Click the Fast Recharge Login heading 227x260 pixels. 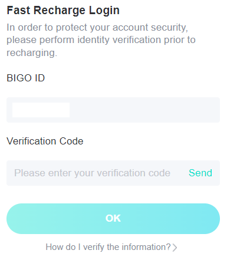[63, 11]
